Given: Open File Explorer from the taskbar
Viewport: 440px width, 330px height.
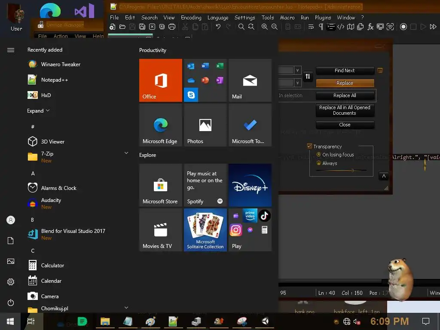Looking at the screenshot, I should click(105, 321).
